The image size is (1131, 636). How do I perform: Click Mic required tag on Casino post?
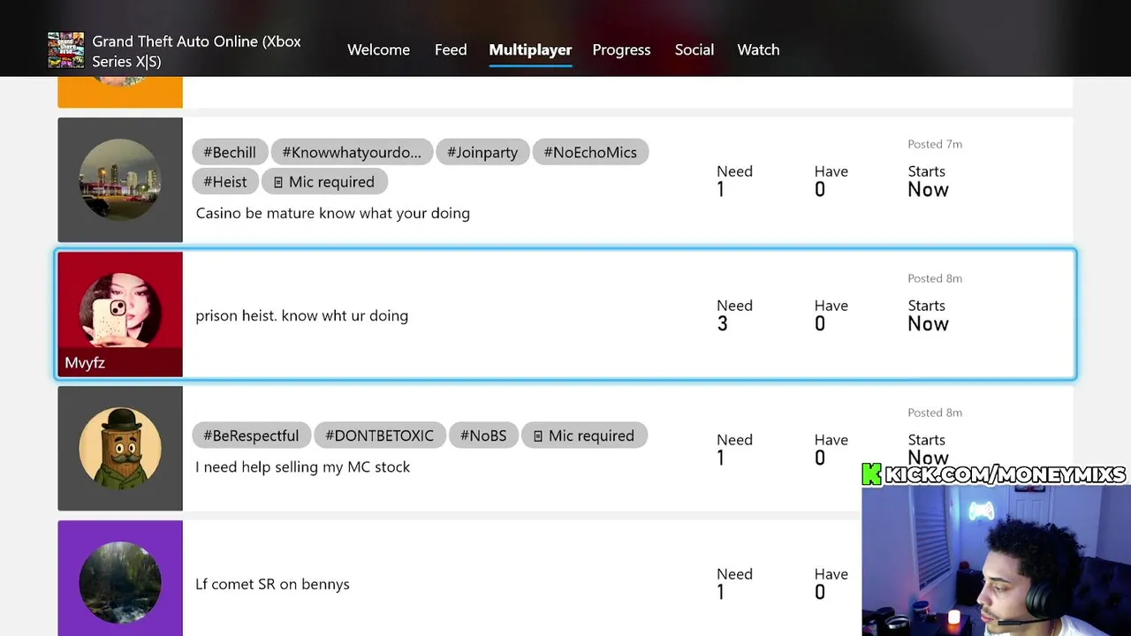pyautogui.click(x=324, y=181)
